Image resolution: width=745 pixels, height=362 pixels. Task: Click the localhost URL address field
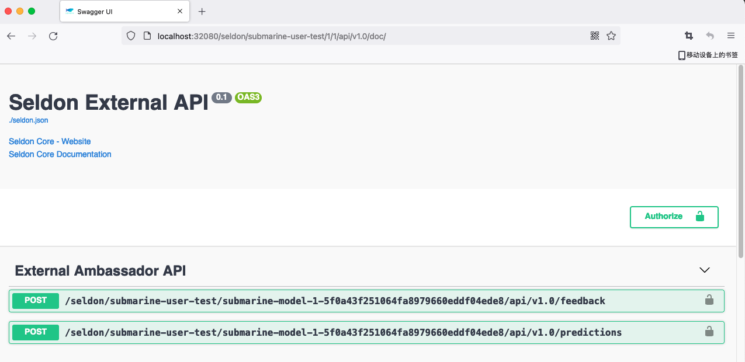point(371,36)
